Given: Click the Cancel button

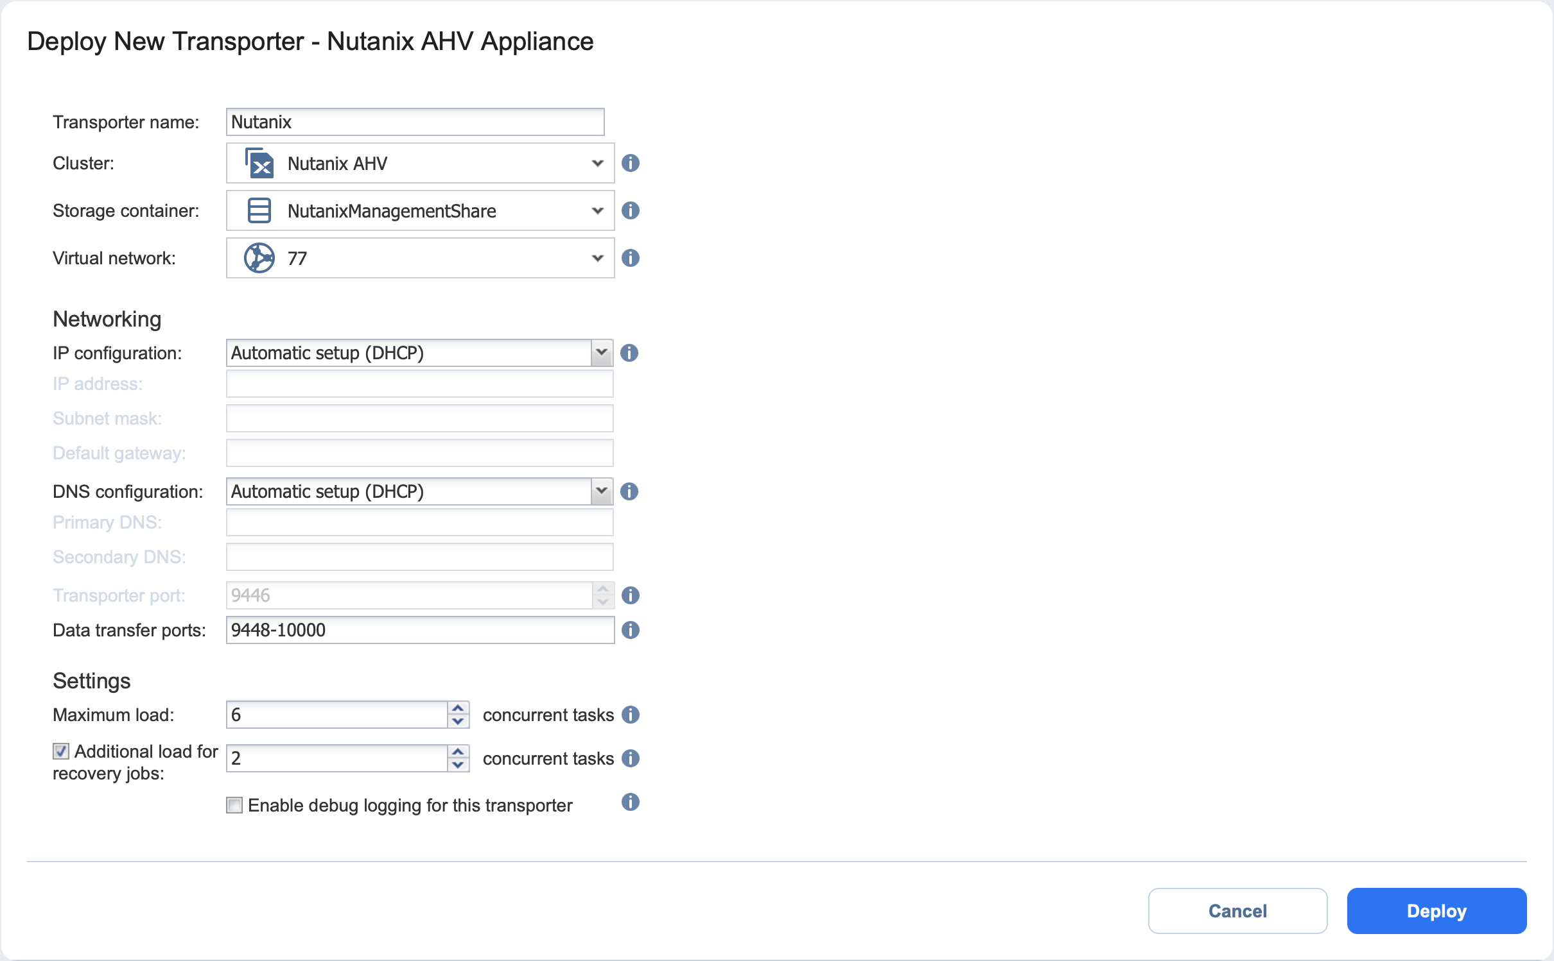Looking at the screenshot, I should coord(1237,911).
